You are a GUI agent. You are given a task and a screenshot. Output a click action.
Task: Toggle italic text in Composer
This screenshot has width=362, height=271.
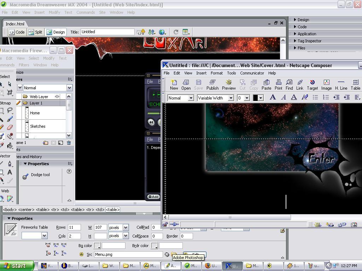284,97
